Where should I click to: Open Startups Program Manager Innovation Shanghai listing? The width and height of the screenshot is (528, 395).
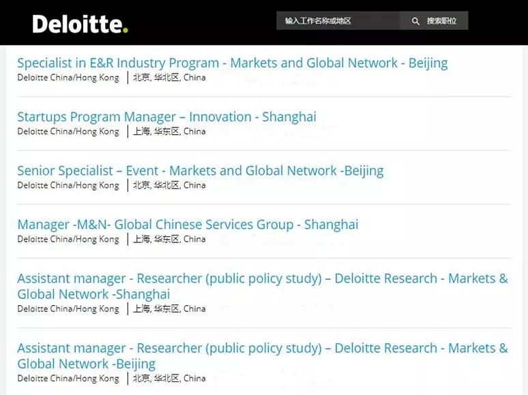[x=166, y=116]
